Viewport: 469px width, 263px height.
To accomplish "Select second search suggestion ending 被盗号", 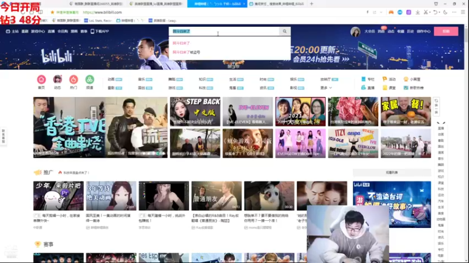I will [186, 52].
